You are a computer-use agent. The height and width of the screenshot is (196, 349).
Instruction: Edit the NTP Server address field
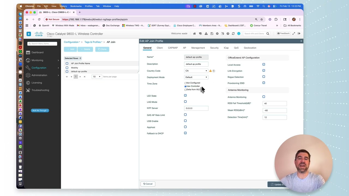[x=196, y=108]
